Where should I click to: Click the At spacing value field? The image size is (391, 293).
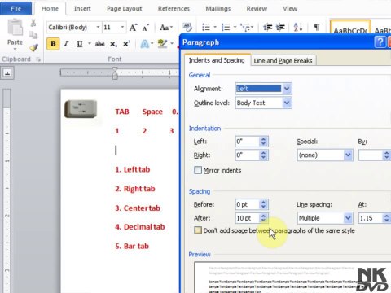(371, 218)
